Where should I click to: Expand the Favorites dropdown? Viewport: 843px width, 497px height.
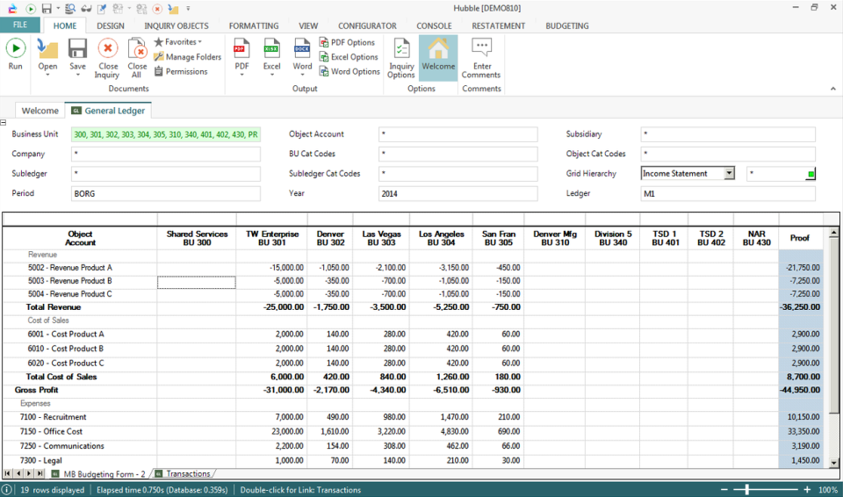tap(199, 42)
